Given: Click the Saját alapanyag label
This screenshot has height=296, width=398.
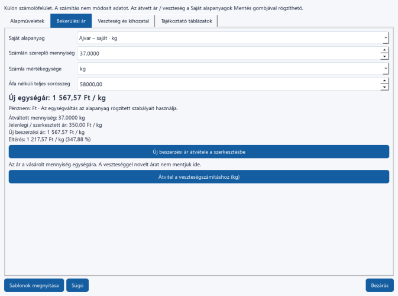Looking at the screenshot, I should point(27,38).
